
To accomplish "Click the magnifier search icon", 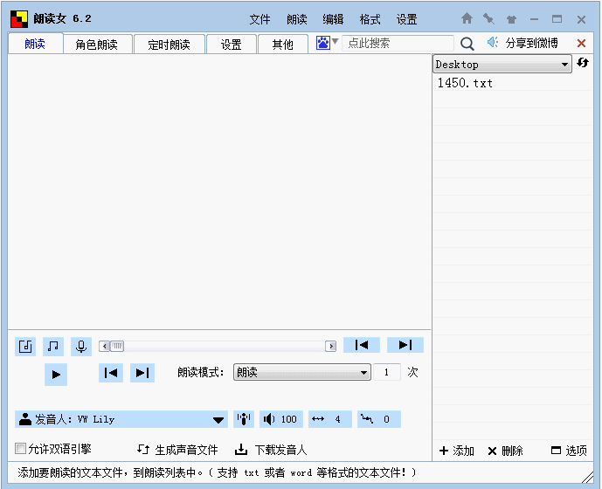I will (x=467, y=44).
